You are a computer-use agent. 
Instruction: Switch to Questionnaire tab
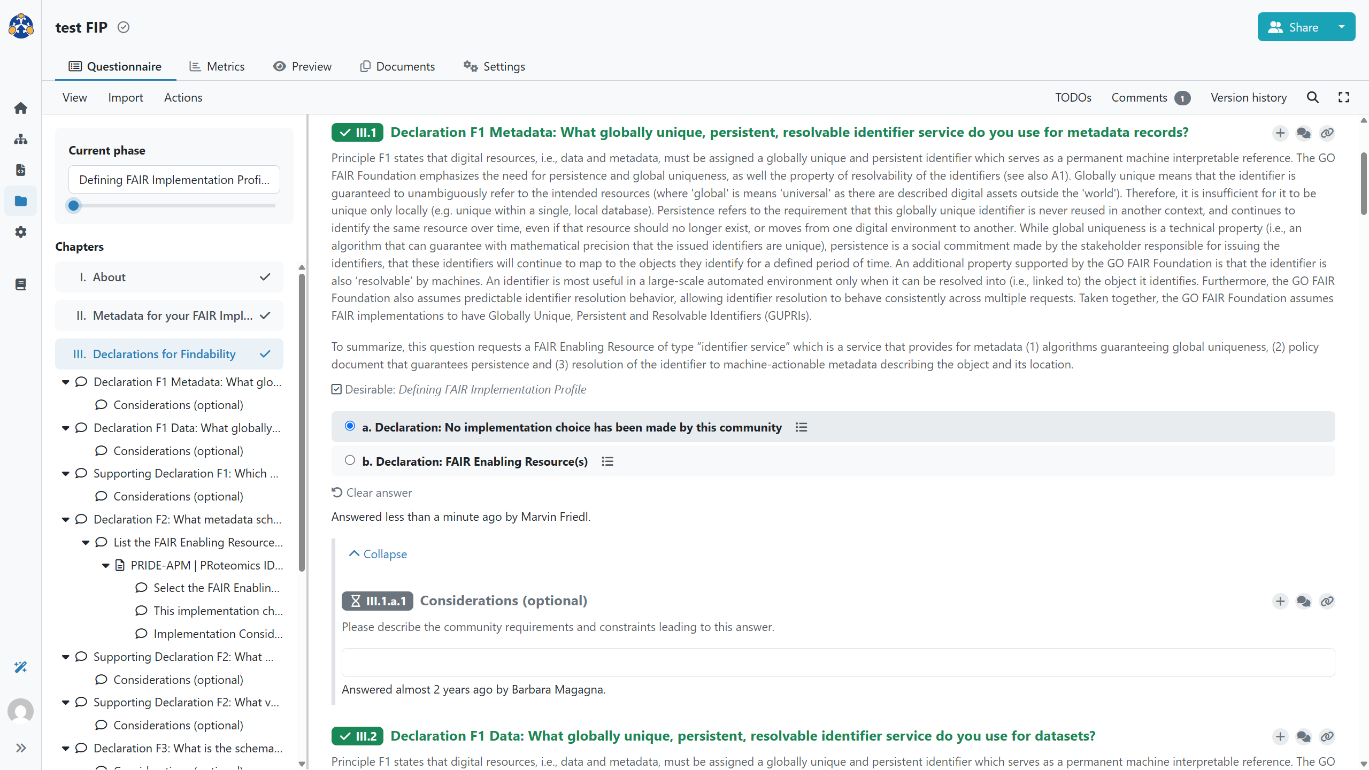point(116,66)
